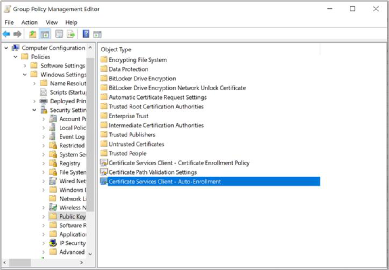389x270 pixels.
Task: Collapse the Computer Configuration tree node
Action: click(x=6, y=48)
